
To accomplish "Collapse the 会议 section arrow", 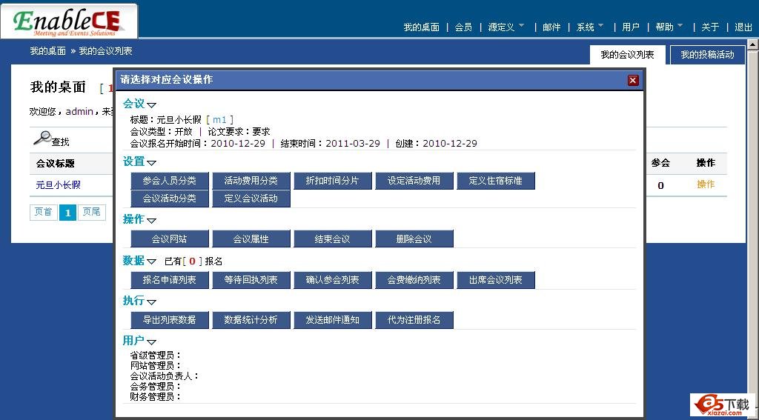I will point(151,104).
